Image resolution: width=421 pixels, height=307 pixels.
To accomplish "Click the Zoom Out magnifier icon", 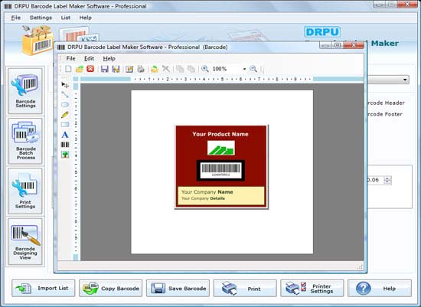I will click(253, 69).
